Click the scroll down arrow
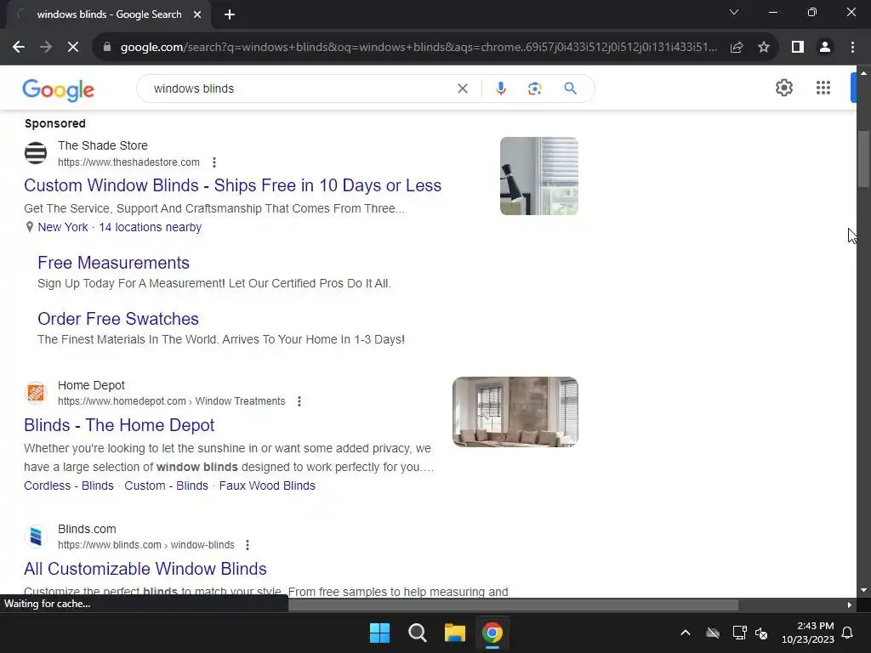This screenshot has height=653, width=871. tap(863, 590)
